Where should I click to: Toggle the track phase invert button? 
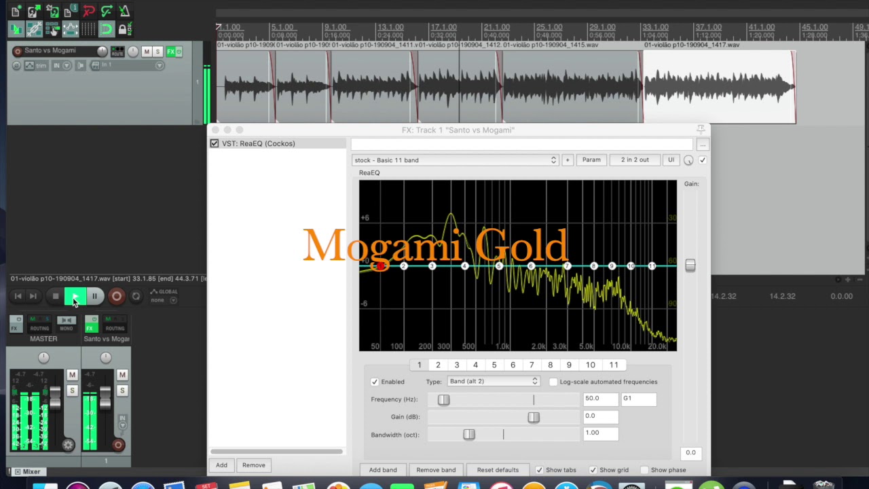click(x=16, y=65)
